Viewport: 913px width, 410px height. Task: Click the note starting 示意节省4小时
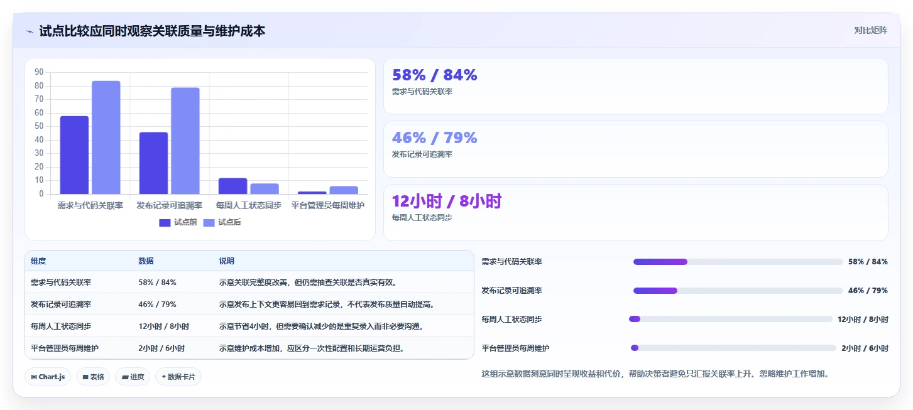tap(321, 326)
